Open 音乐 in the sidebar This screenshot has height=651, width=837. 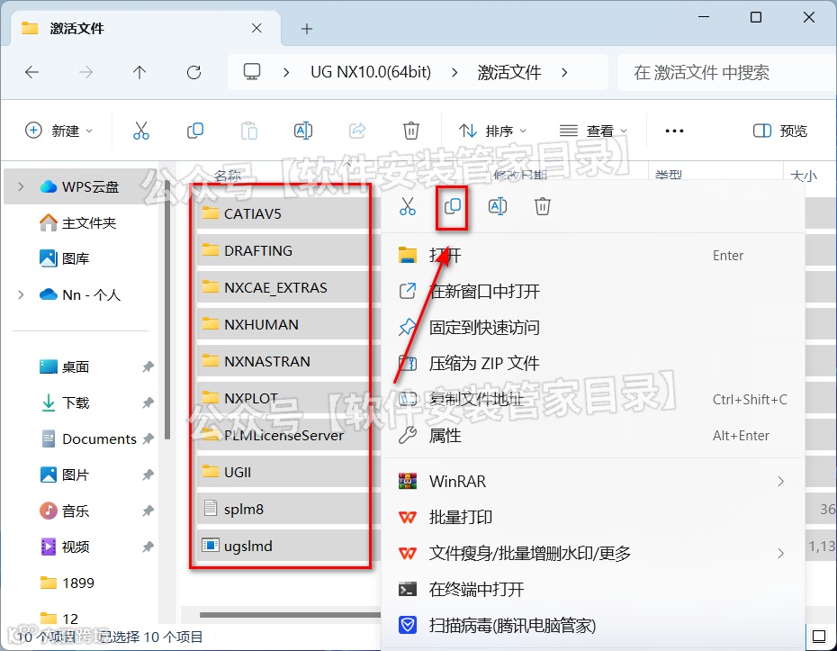65,511
